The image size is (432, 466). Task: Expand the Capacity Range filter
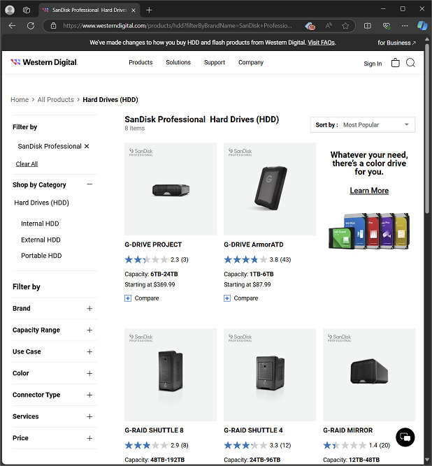[x=89, y=330]
